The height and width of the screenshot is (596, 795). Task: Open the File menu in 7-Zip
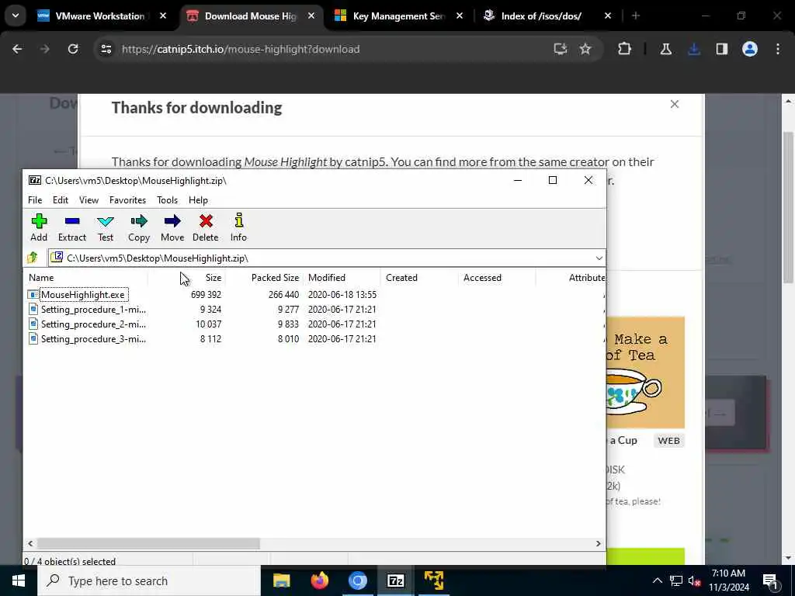(x=35, y=200)
